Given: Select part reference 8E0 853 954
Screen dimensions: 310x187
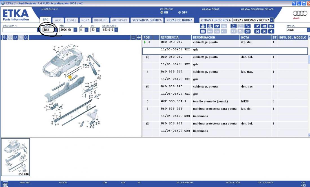Looking at the screenshot, I should pos(172,123).
